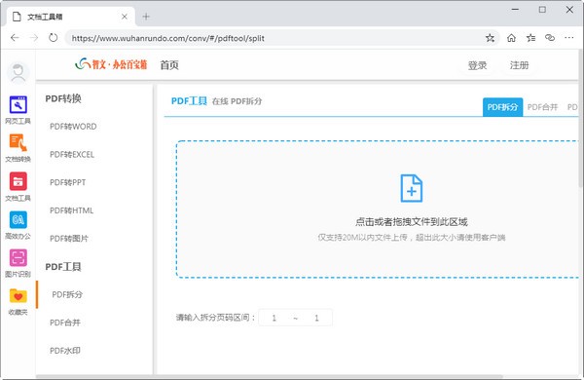Select the 文档工具箱 browser tab
Viewport: 584px width, 380px height.
(x=71, y=17)
